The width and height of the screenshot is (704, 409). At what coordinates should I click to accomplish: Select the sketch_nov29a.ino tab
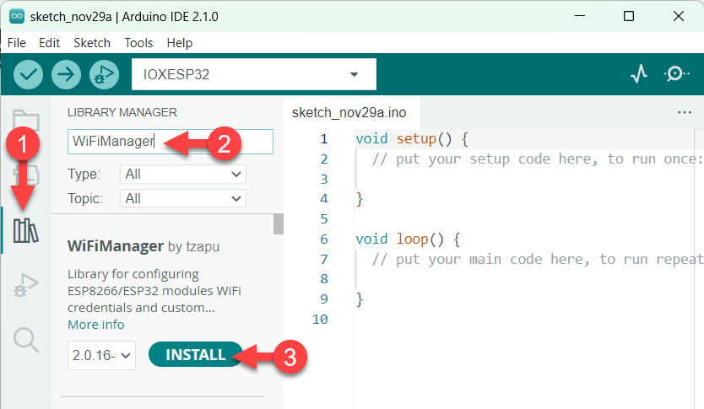tap(349, 112)
